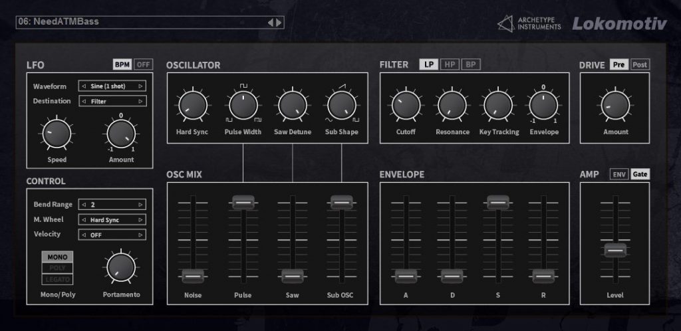Click the Sub OSC mix slider handle
The height and width of the screenshot is (331, 681).
point(342,202)
